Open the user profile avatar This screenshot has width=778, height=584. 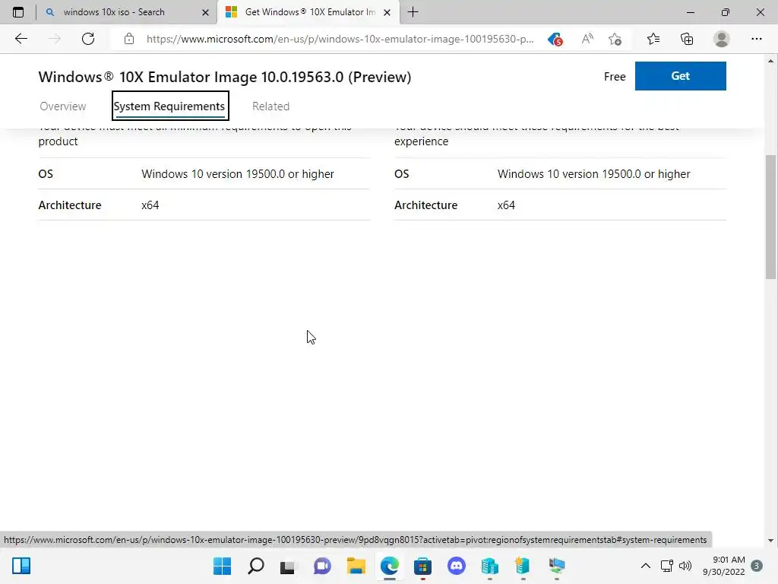(x=721, y=39)
